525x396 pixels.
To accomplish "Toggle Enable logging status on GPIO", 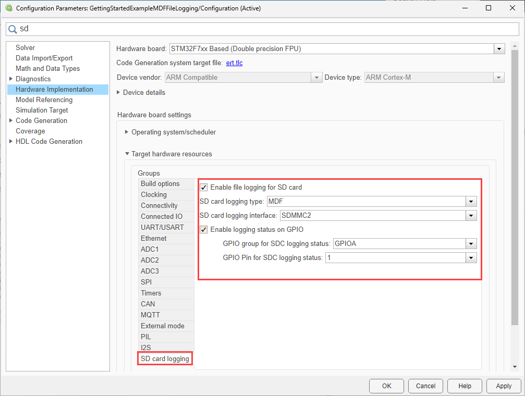I will click(204, 229).
